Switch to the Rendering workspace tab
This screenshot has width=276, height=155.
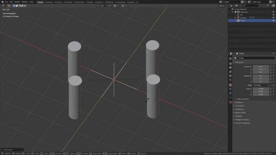pos(109,2)
